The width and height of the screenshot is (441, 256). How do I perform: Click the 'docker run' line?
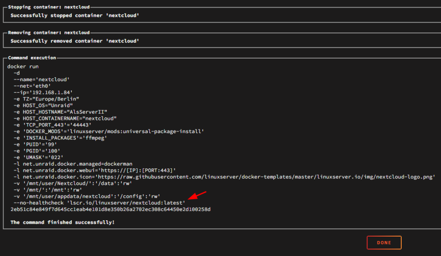point(23,67)
